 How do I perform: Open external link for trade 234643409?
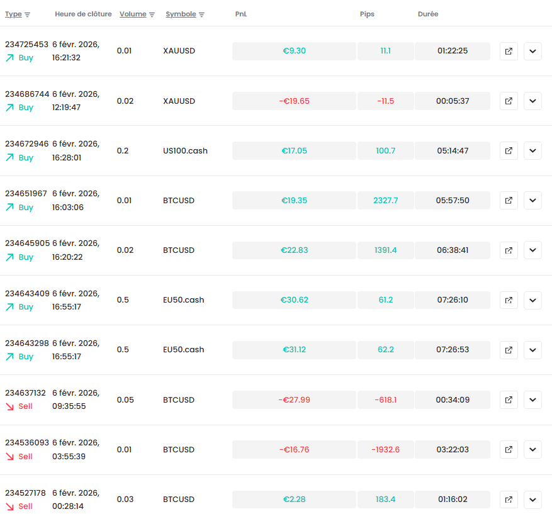click(x=509, y=300)
